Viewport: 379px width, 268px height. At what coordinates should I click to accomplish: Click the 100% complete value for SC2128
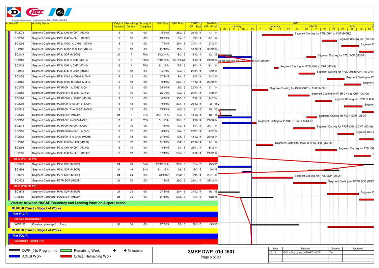click(145, 60)
